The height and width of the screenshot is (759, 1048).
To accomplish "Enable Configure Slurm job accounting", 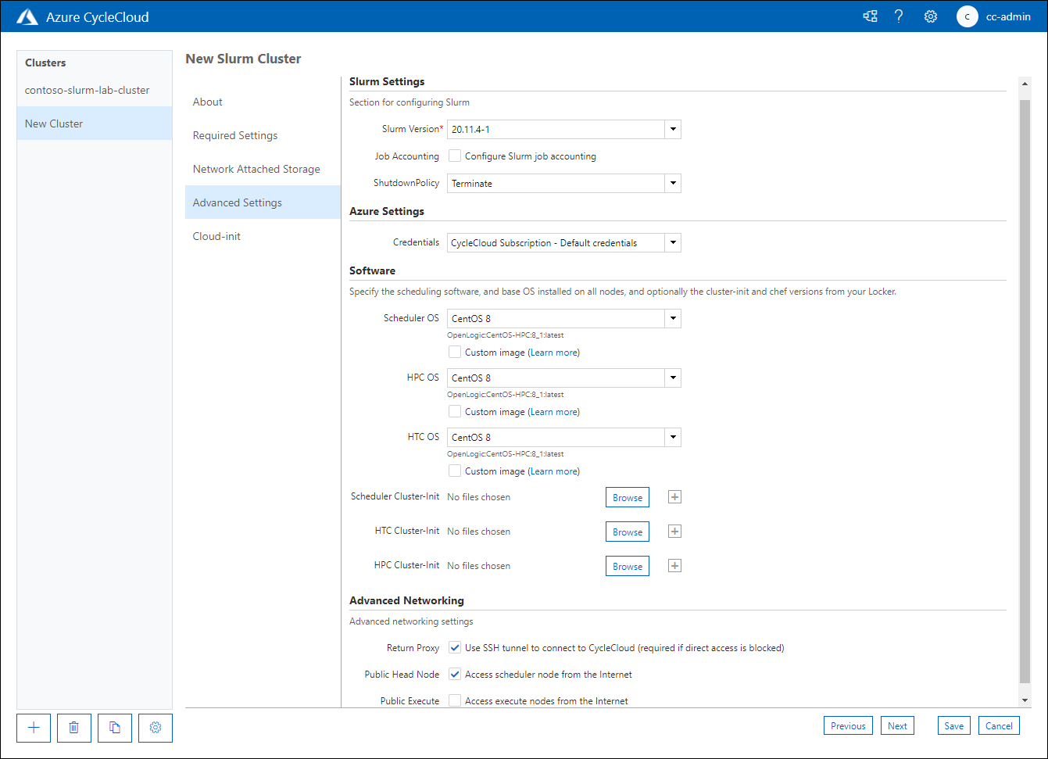I will point(455,156).
